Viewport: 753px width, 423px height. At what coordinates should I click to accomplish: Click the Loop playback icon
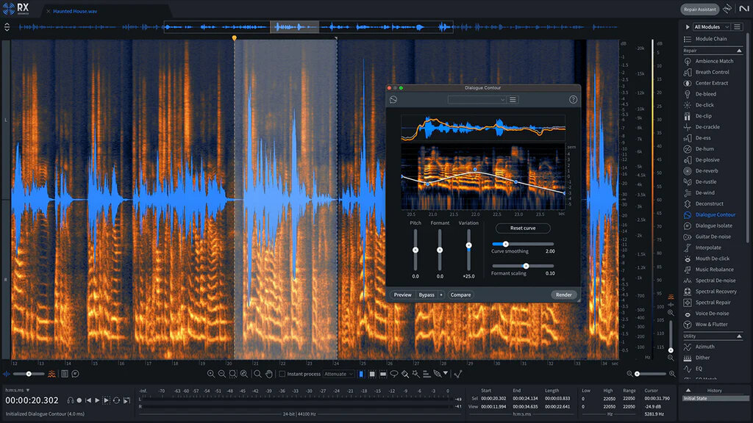click(x=117, y=400)
